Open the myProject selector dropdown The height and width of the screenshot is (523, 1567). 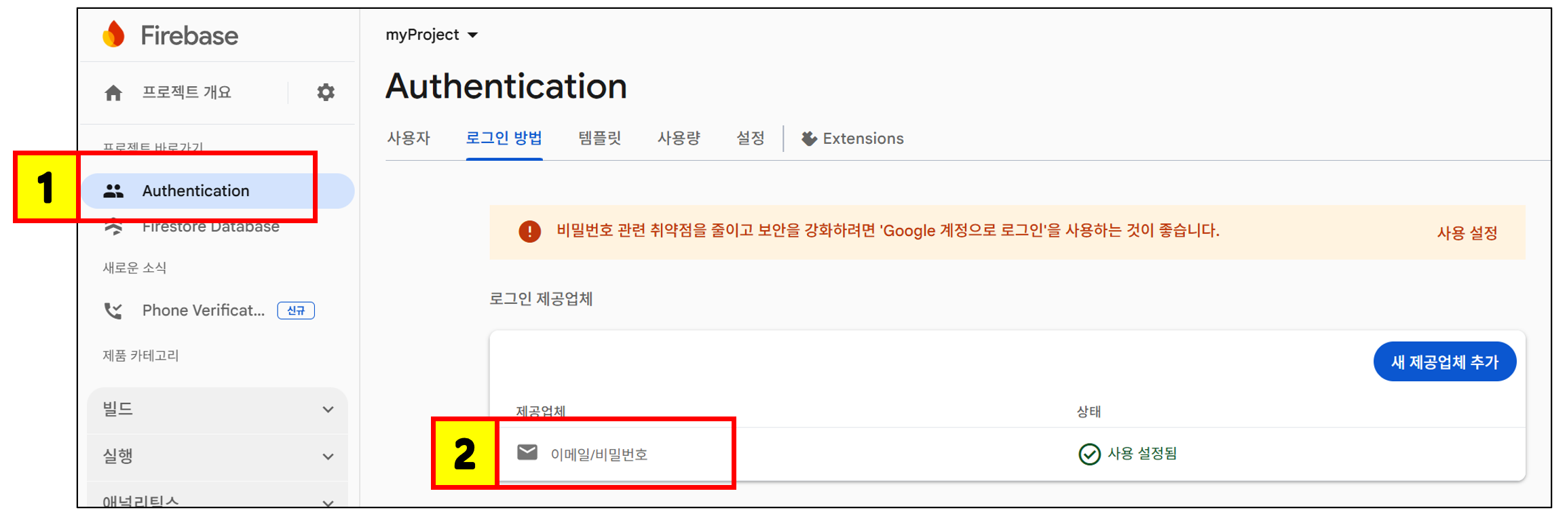[432, 35]
